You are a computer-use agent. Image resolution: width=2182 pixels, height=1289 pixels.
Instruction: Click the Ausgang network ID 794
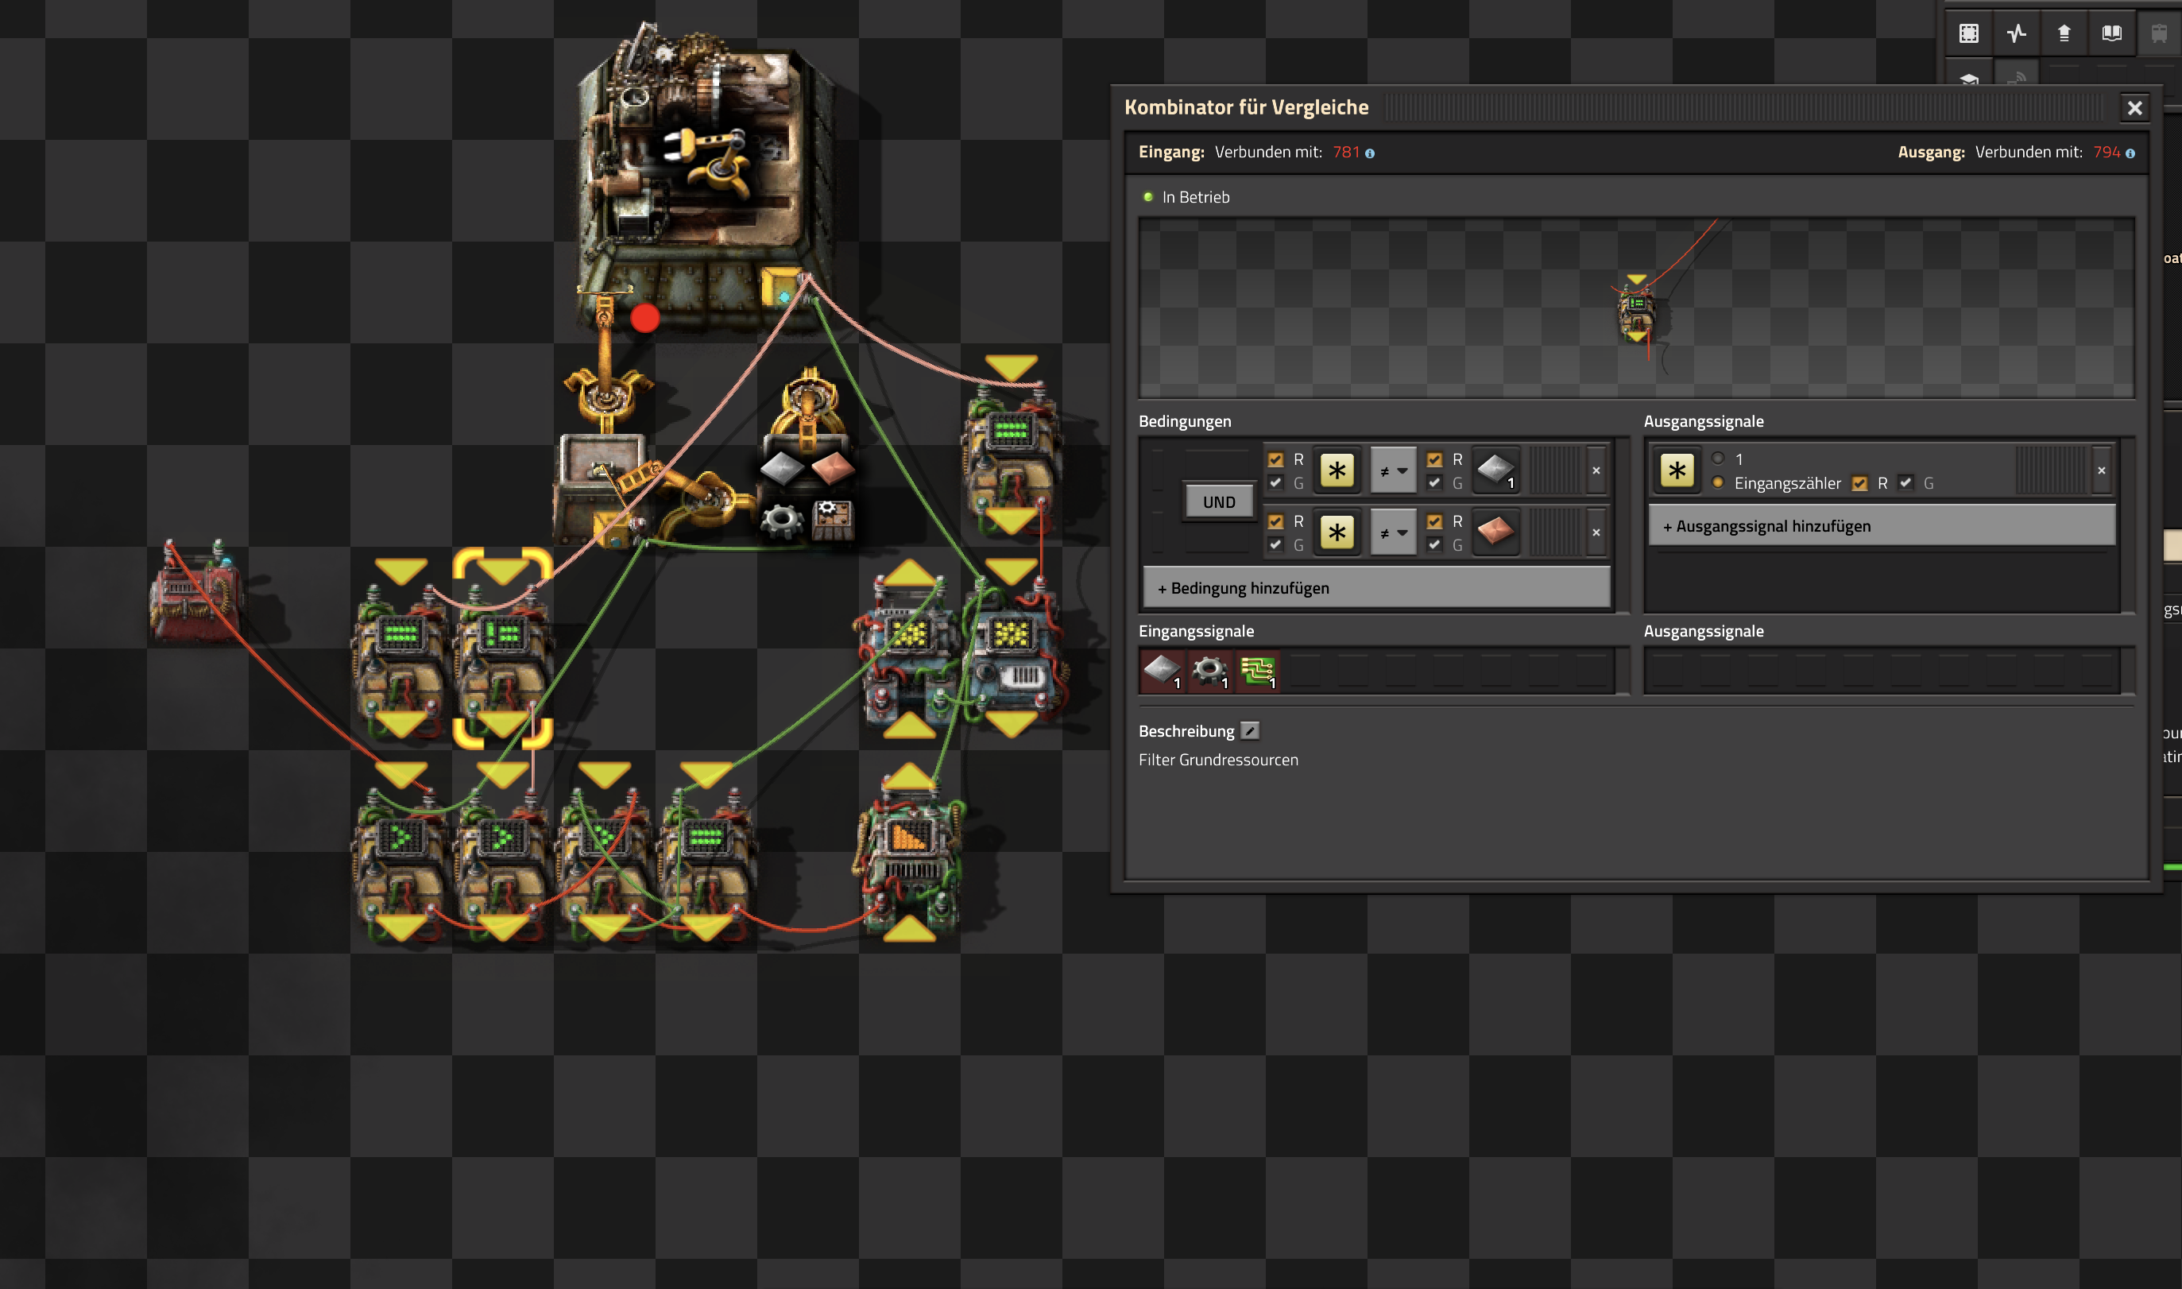tap(2107, 152)
